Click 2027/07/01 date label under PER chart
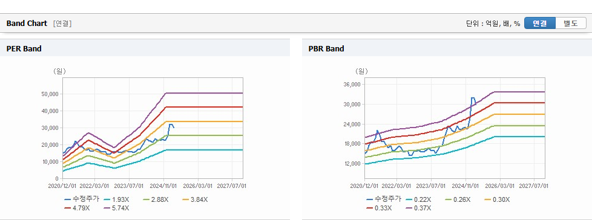592x220 pixels. pyautogui.click(x=232, y=186)
